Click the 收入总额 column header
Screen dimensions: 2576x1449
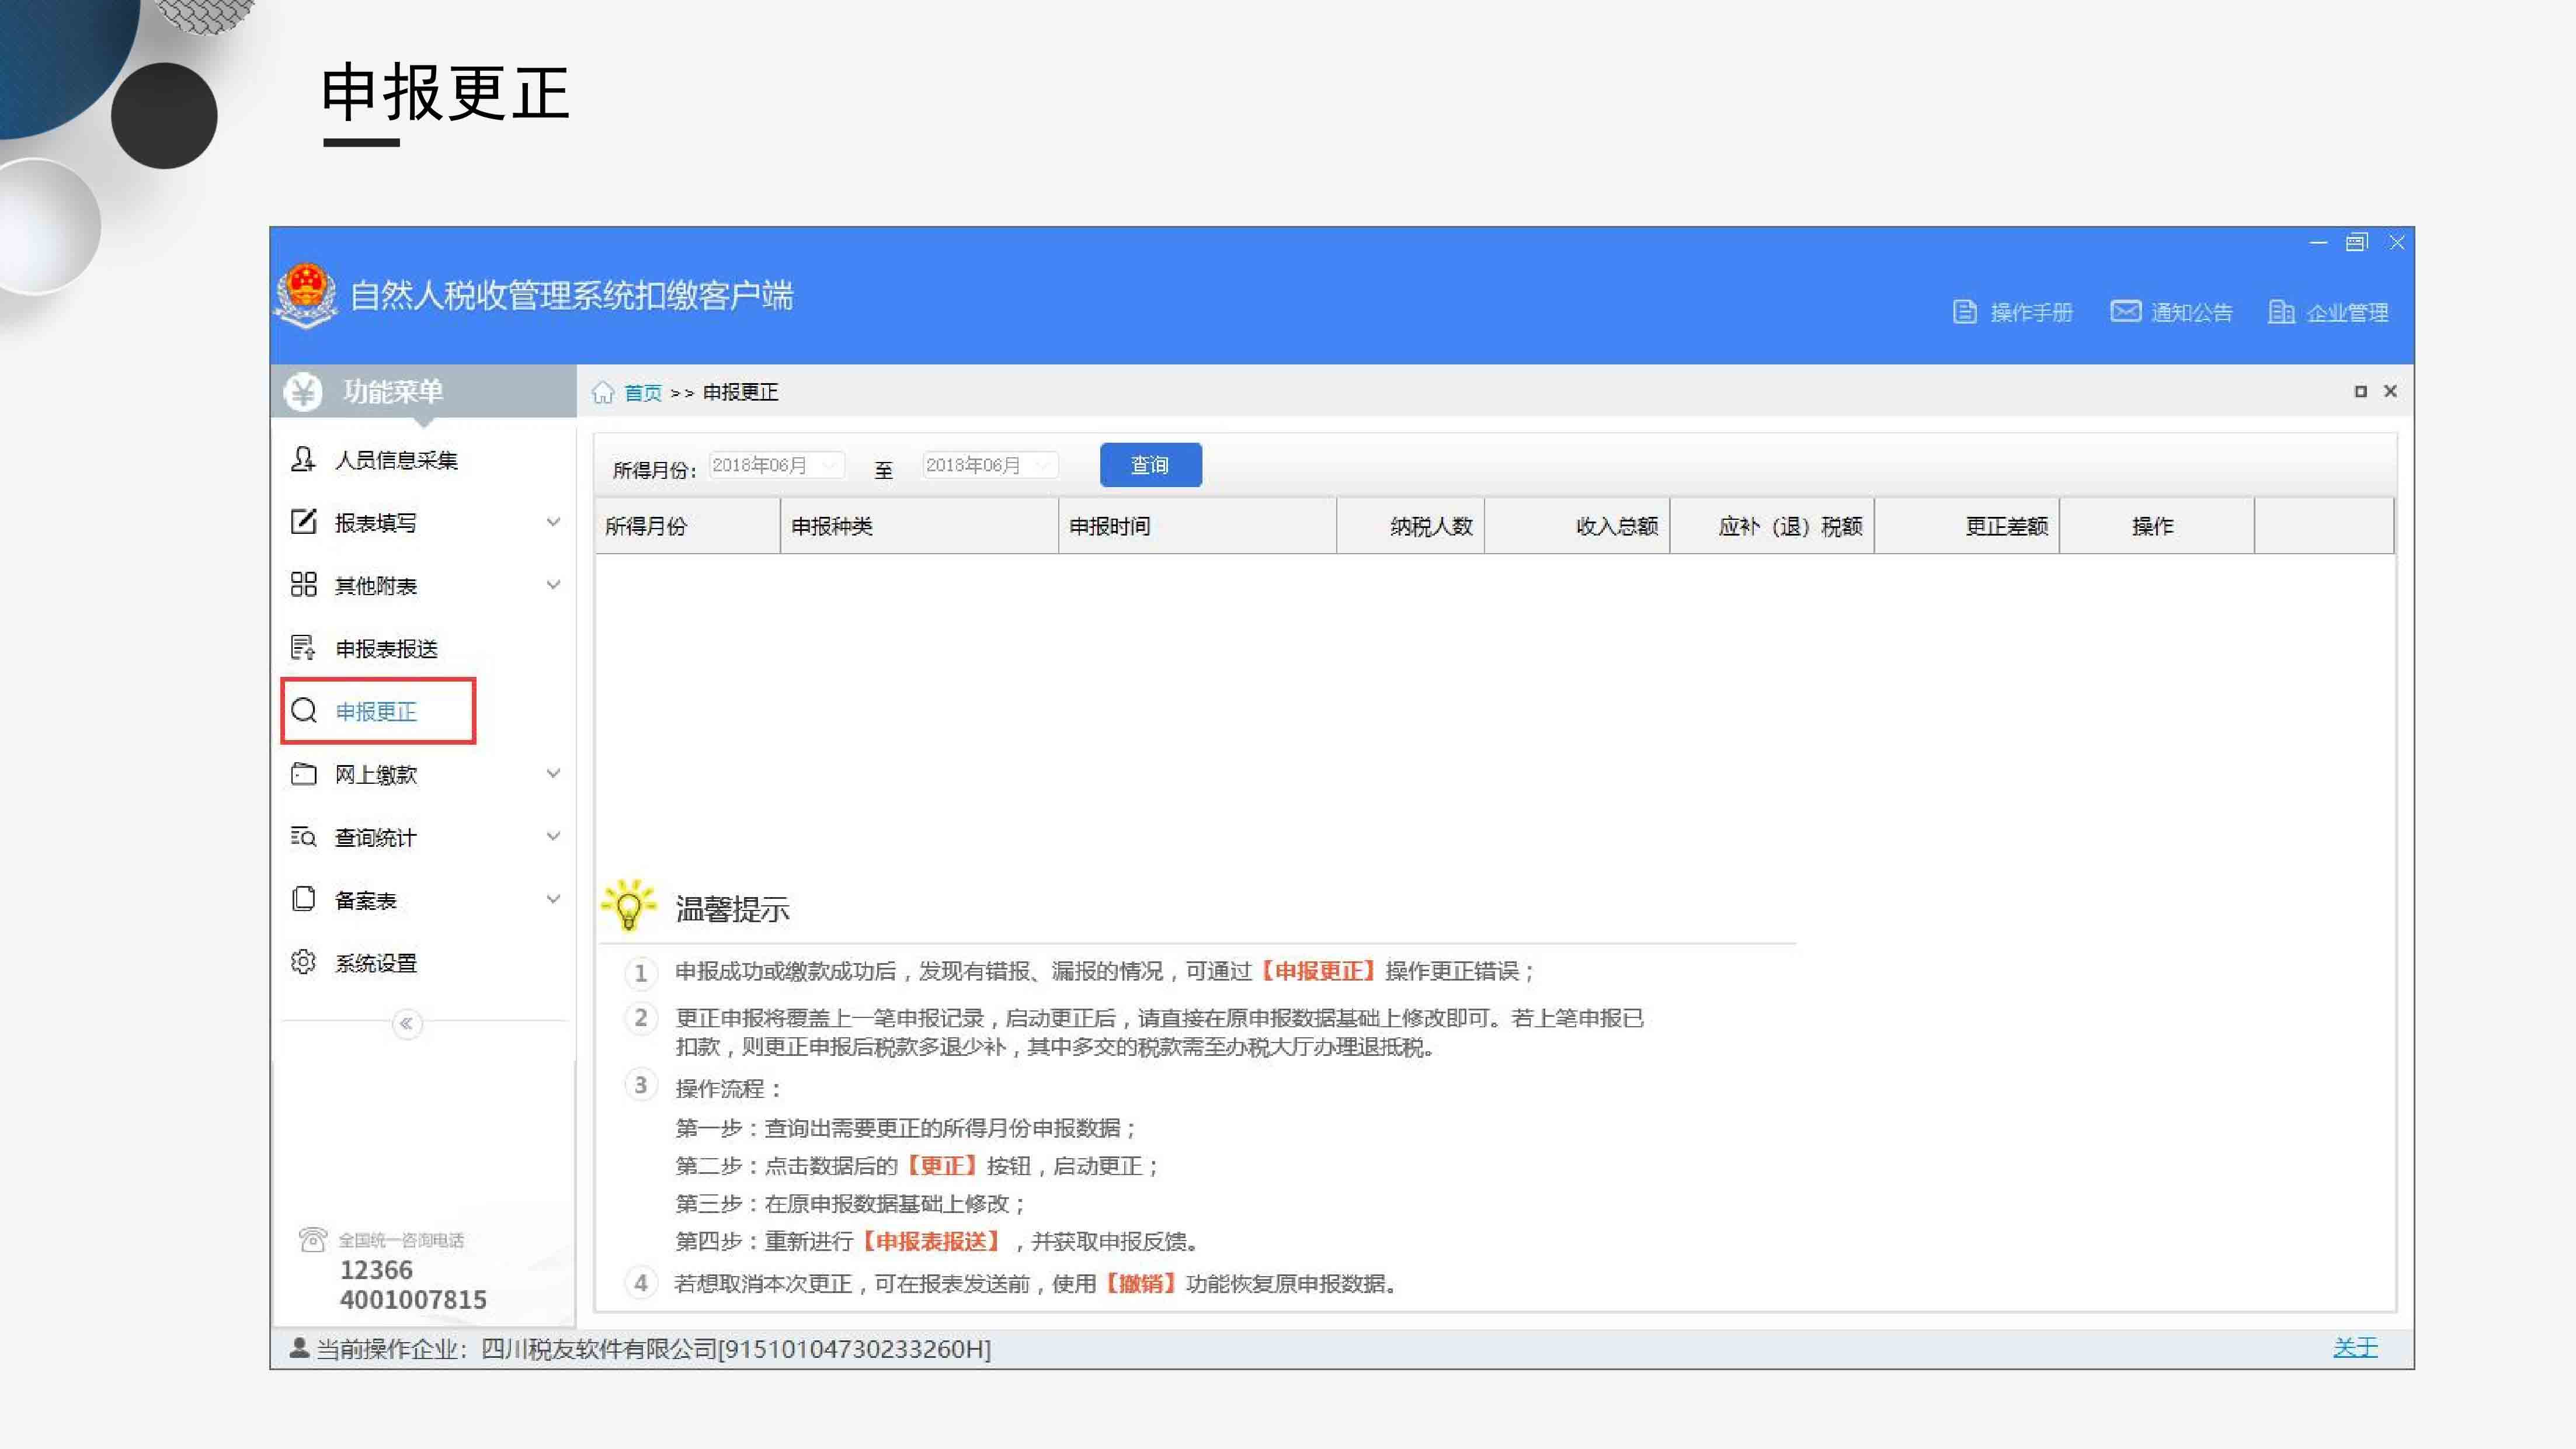(x=1577, y=526)
